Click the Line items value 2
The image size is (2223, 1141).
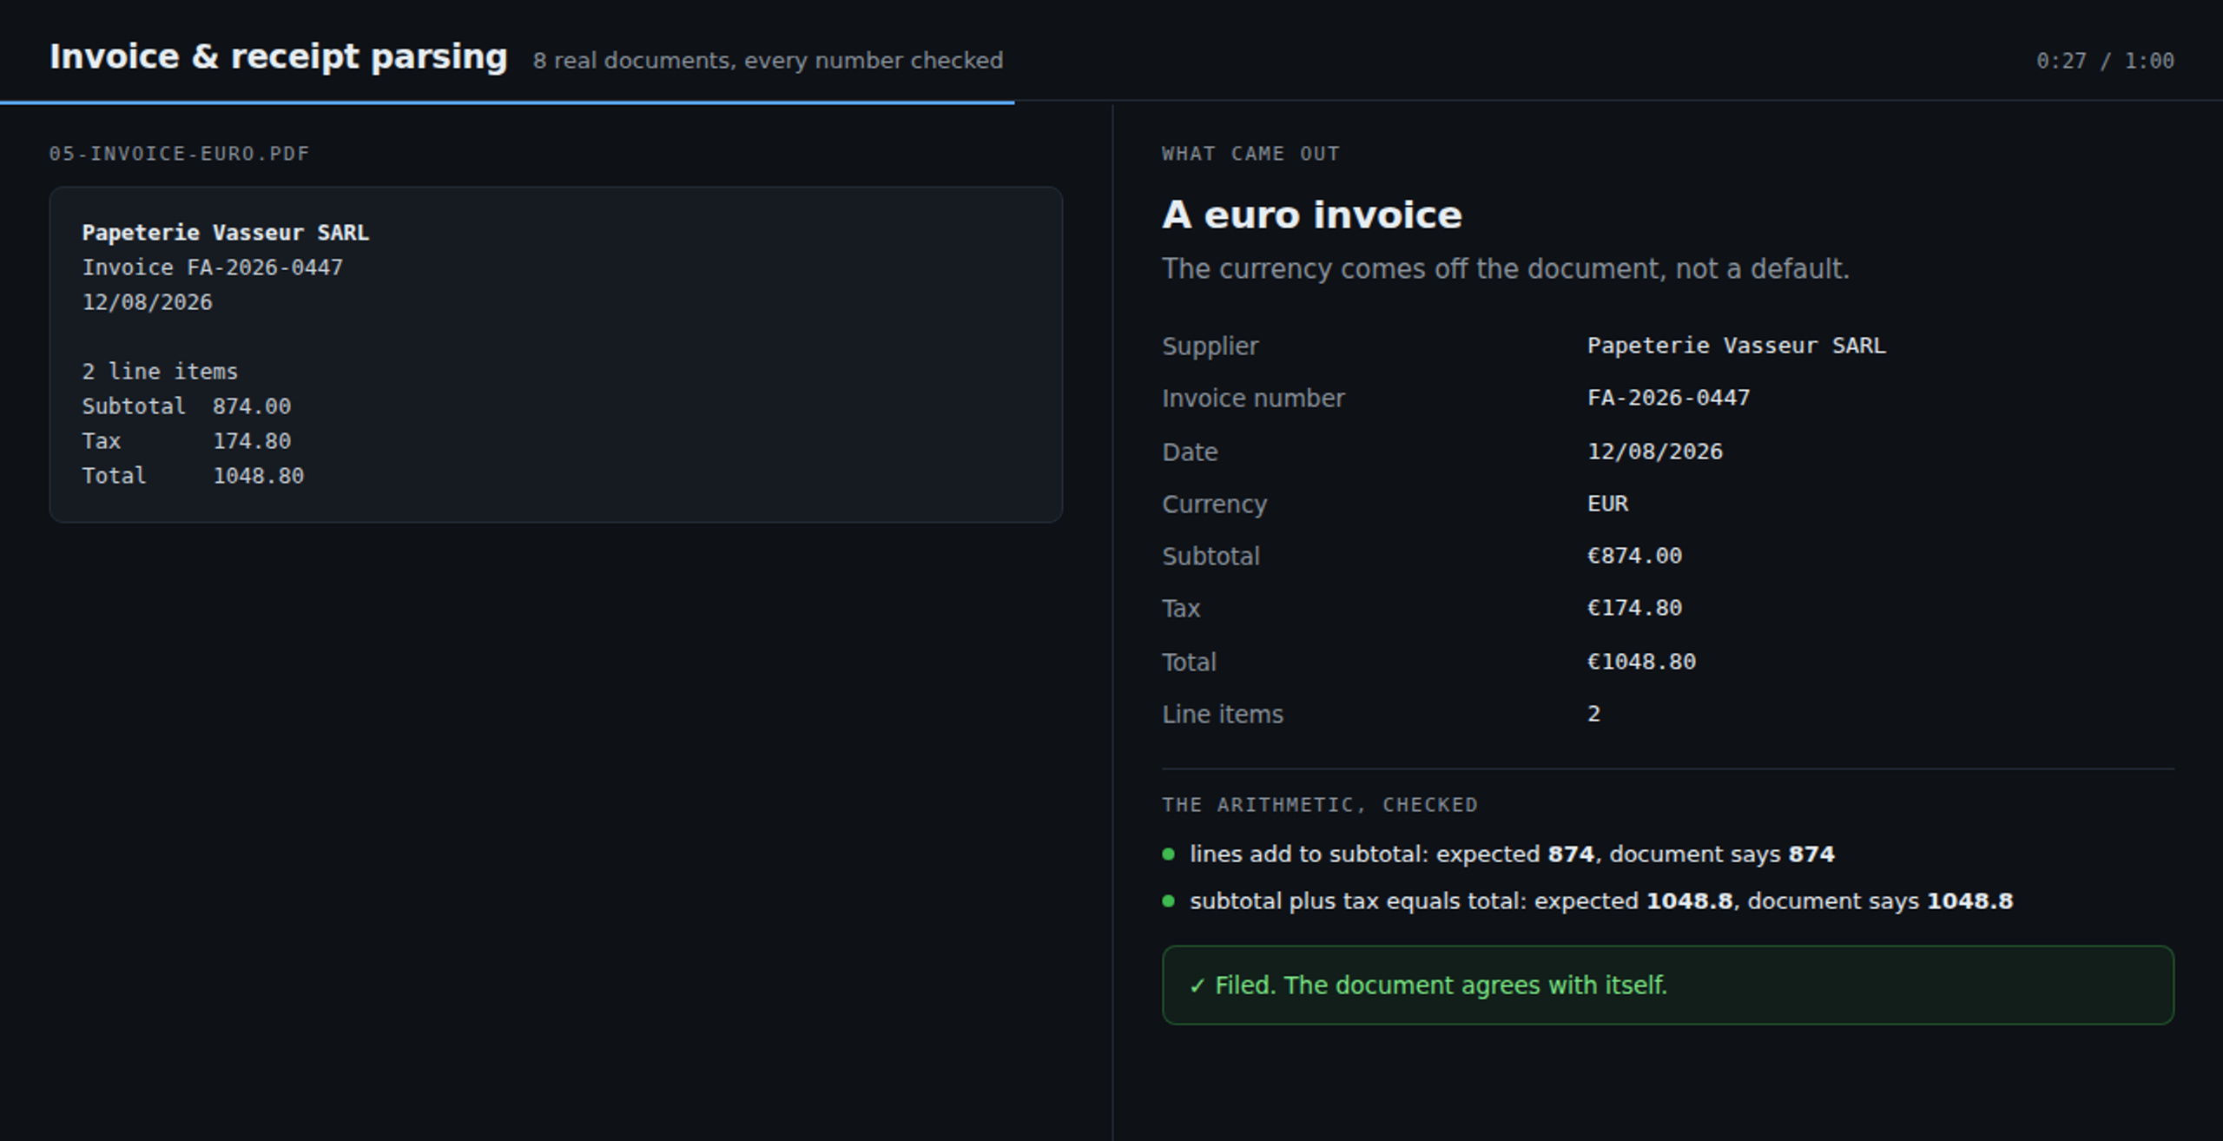[x=1593, y=714]
